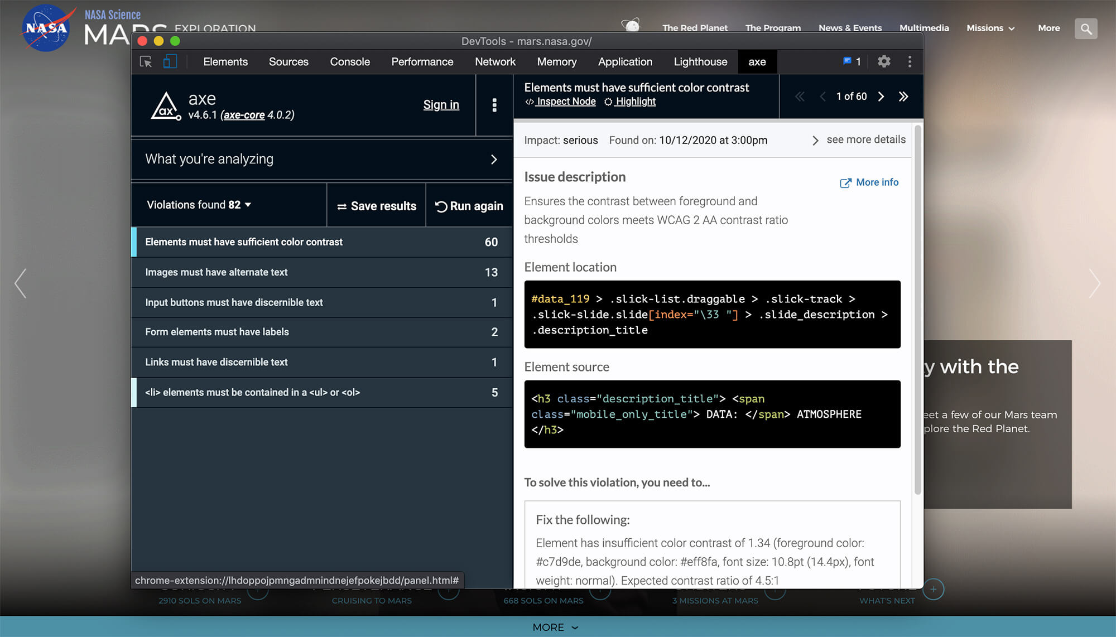Image resolution: width=1116 pixels, height=637 pixels.
Task: Switch to the Console tab
Action: 350,62
